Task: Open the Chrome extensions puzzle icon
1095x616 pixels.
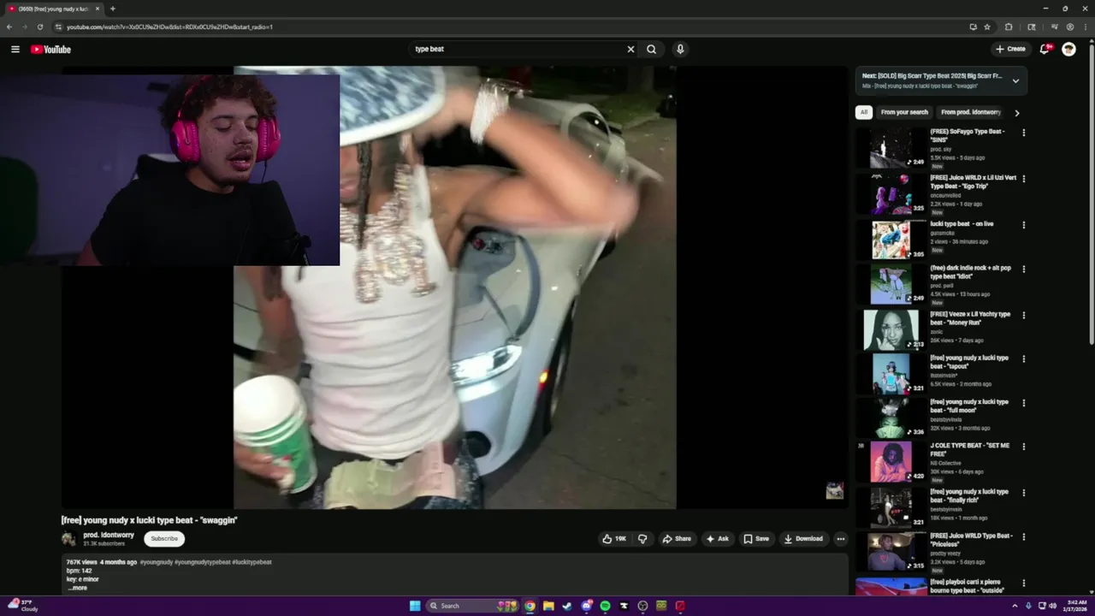Action: pyautogui.click(x=1008, y=27)
